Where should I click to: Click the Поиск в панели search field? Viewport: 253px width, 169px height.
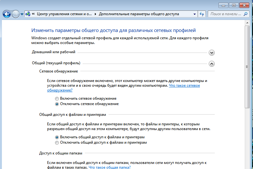click(225, 14)
